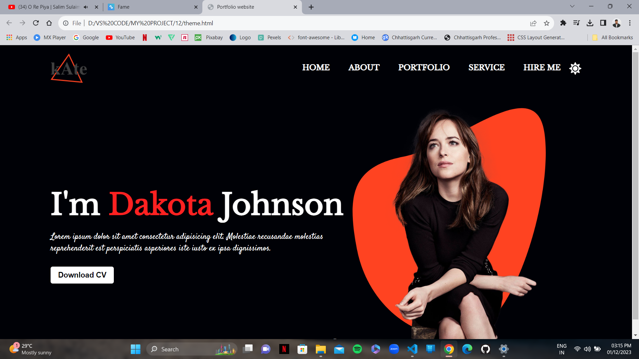Toggle the sun theme switch icon
The image size is (639, 359).
click(x=575, y=68)
